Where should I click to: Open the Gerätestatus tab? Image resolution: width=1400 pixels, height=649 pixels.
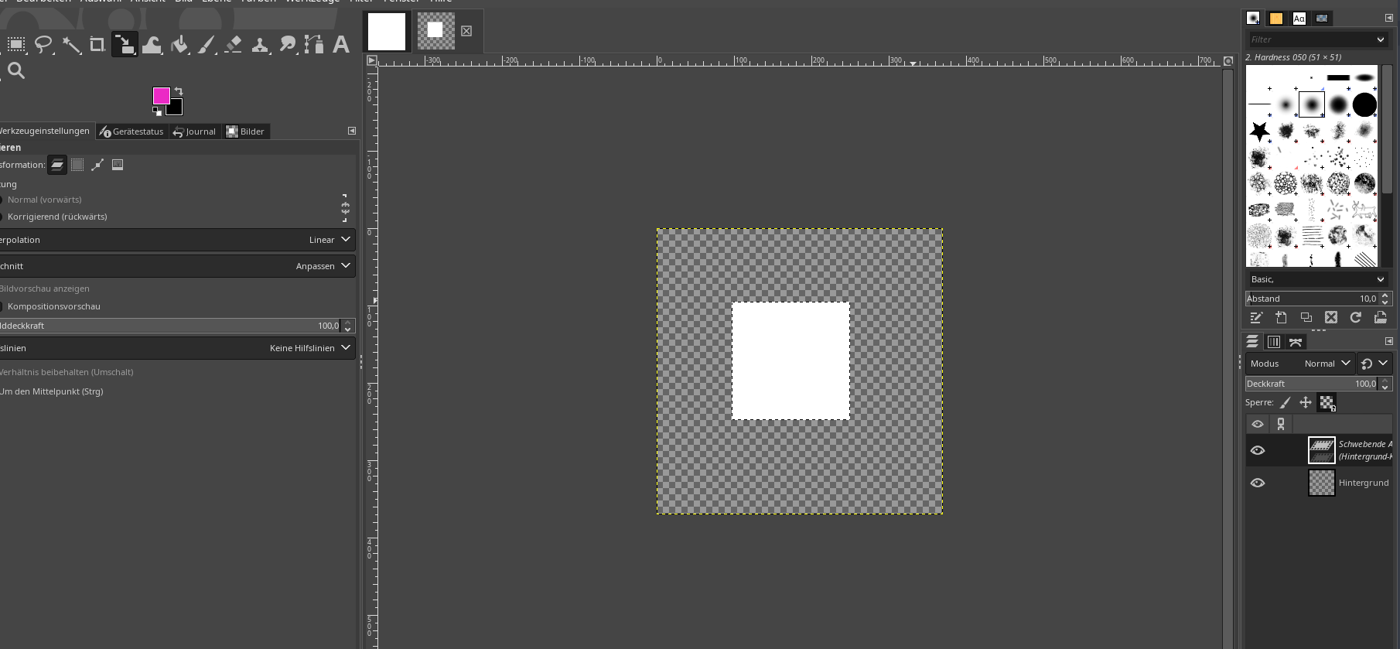pos(132,132)
